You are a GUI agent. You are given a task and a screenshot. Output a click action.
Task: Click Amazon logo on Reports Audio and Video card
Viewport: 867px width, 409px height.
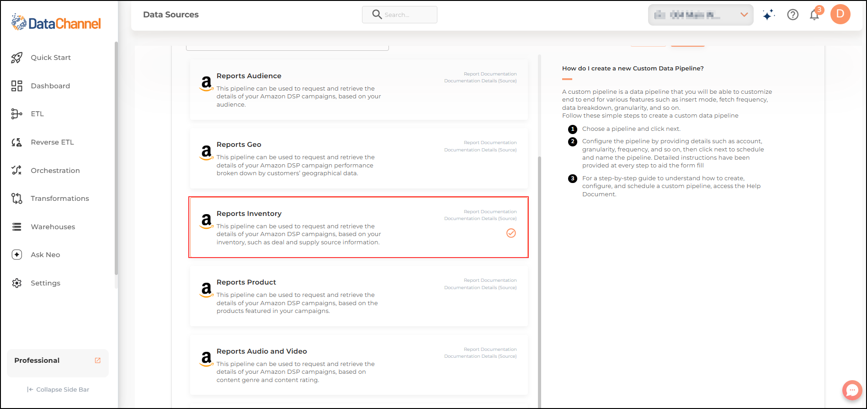tap(207, 359)
